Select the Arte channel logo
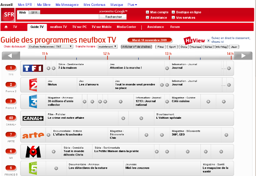 point(33,135)
